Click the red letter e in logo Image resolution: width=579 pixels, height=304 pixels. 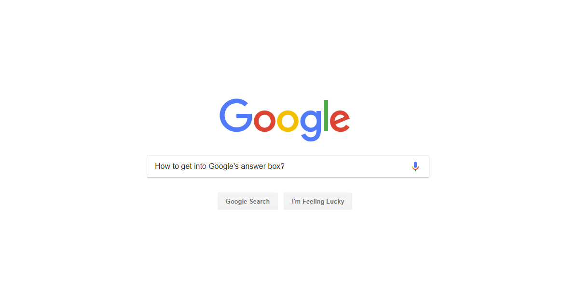coord(340,121)
